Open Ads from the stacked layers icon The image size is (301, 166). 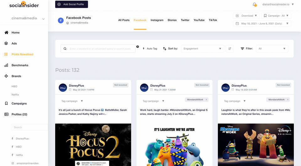6,43
